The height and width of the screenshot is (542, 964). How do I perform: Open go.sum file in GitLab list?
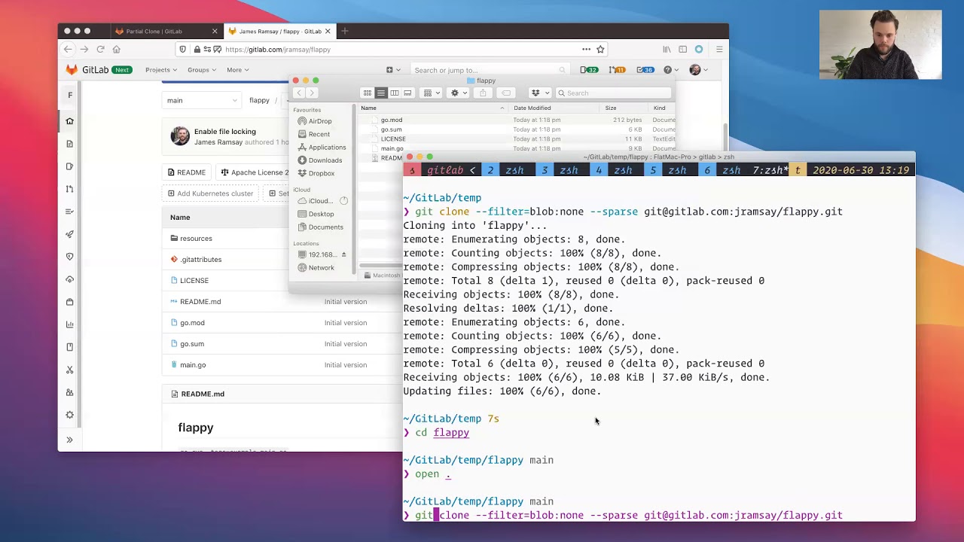click(x=192, y=344)
